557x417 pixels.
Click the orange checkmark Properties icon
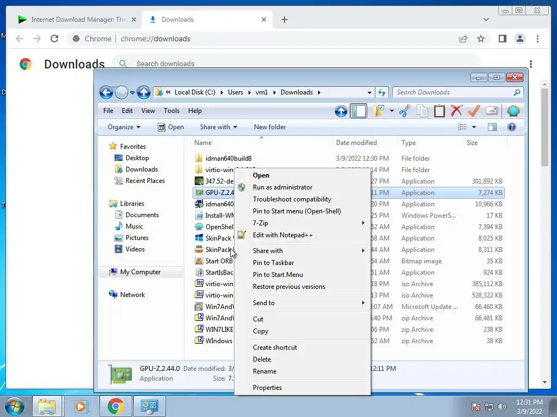coord(474,111)
